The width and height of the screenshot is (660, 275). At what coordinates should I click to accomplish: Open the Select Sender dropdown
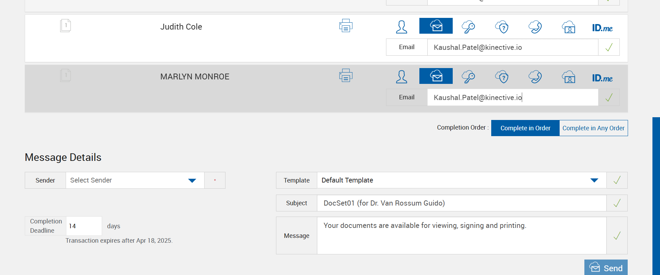[135, 180]
